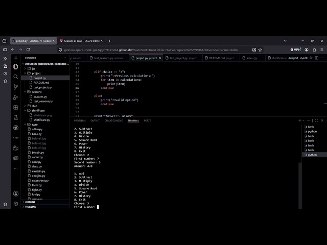Expand the jar folder
Screen dimensions: 327x245
25,68
